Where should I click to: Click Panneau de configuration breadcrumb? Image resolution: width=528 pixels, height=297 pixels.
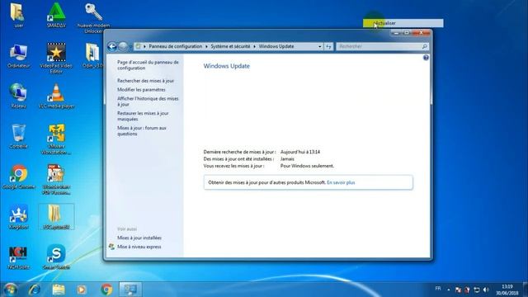point(176,46)
